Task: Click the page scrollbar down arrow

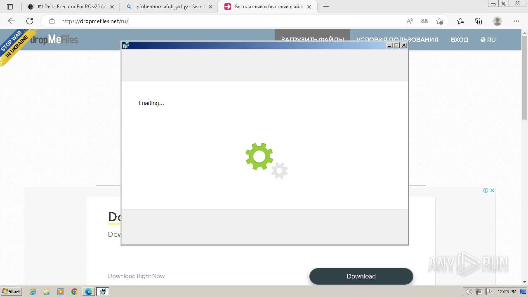Action: (x=525, y=282)
